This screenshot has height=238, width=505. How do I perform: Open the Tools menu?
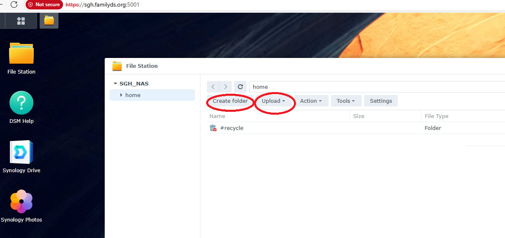click(x=345, y=101)
